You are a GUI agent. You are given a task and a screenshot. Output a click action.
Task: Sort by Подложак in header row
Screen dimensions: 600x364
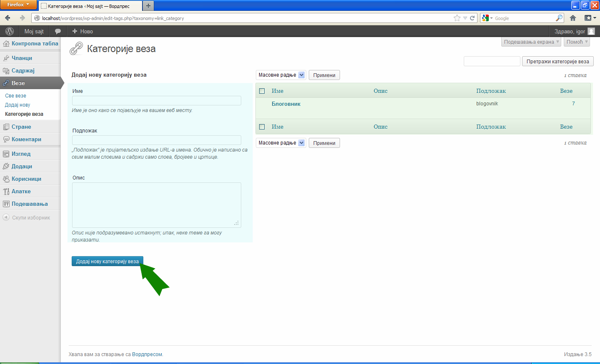coord(491,91)
